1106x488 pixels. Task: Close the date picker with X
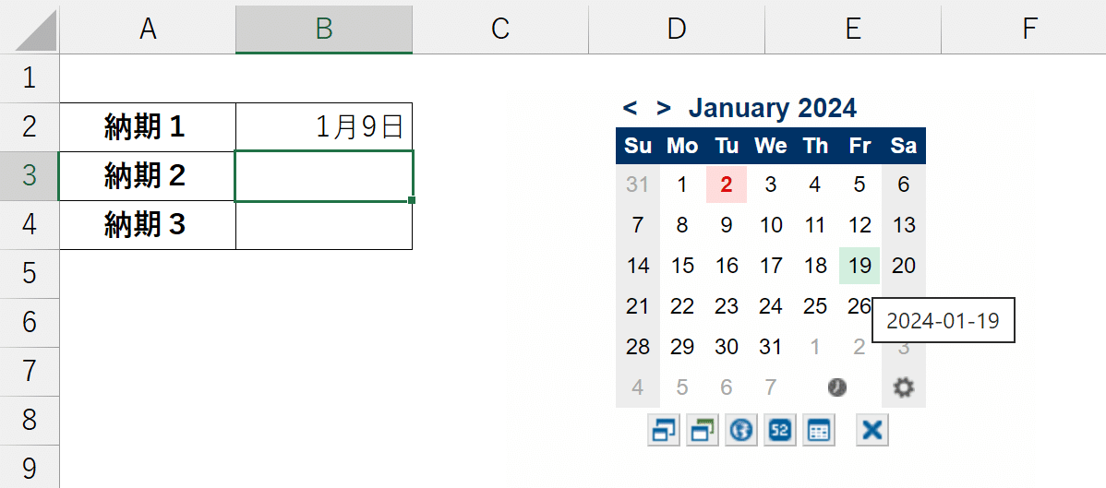point(872,430)
